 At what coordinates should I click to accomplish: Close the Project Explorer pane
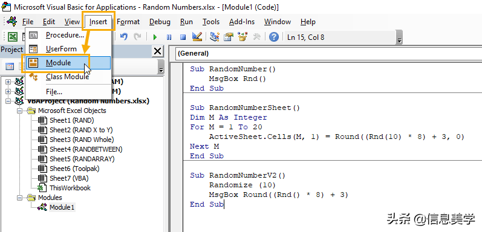pyautogui.click(x=158, y=51)
